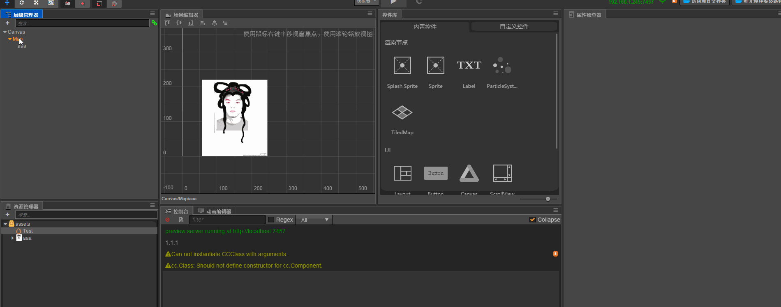Screen dimensions: 781x307
Task: Collapse the Map node
Action: coord(10,39)
